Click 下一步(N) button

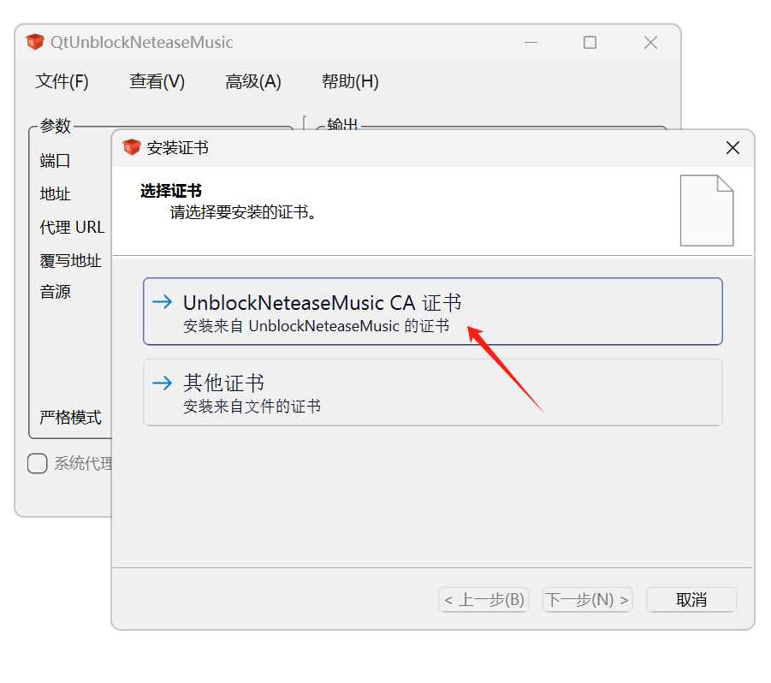587,599
